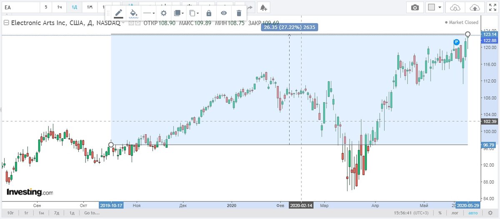
Task: Grab the floating toolbar drag handle
Action: (x=107, y=13)
